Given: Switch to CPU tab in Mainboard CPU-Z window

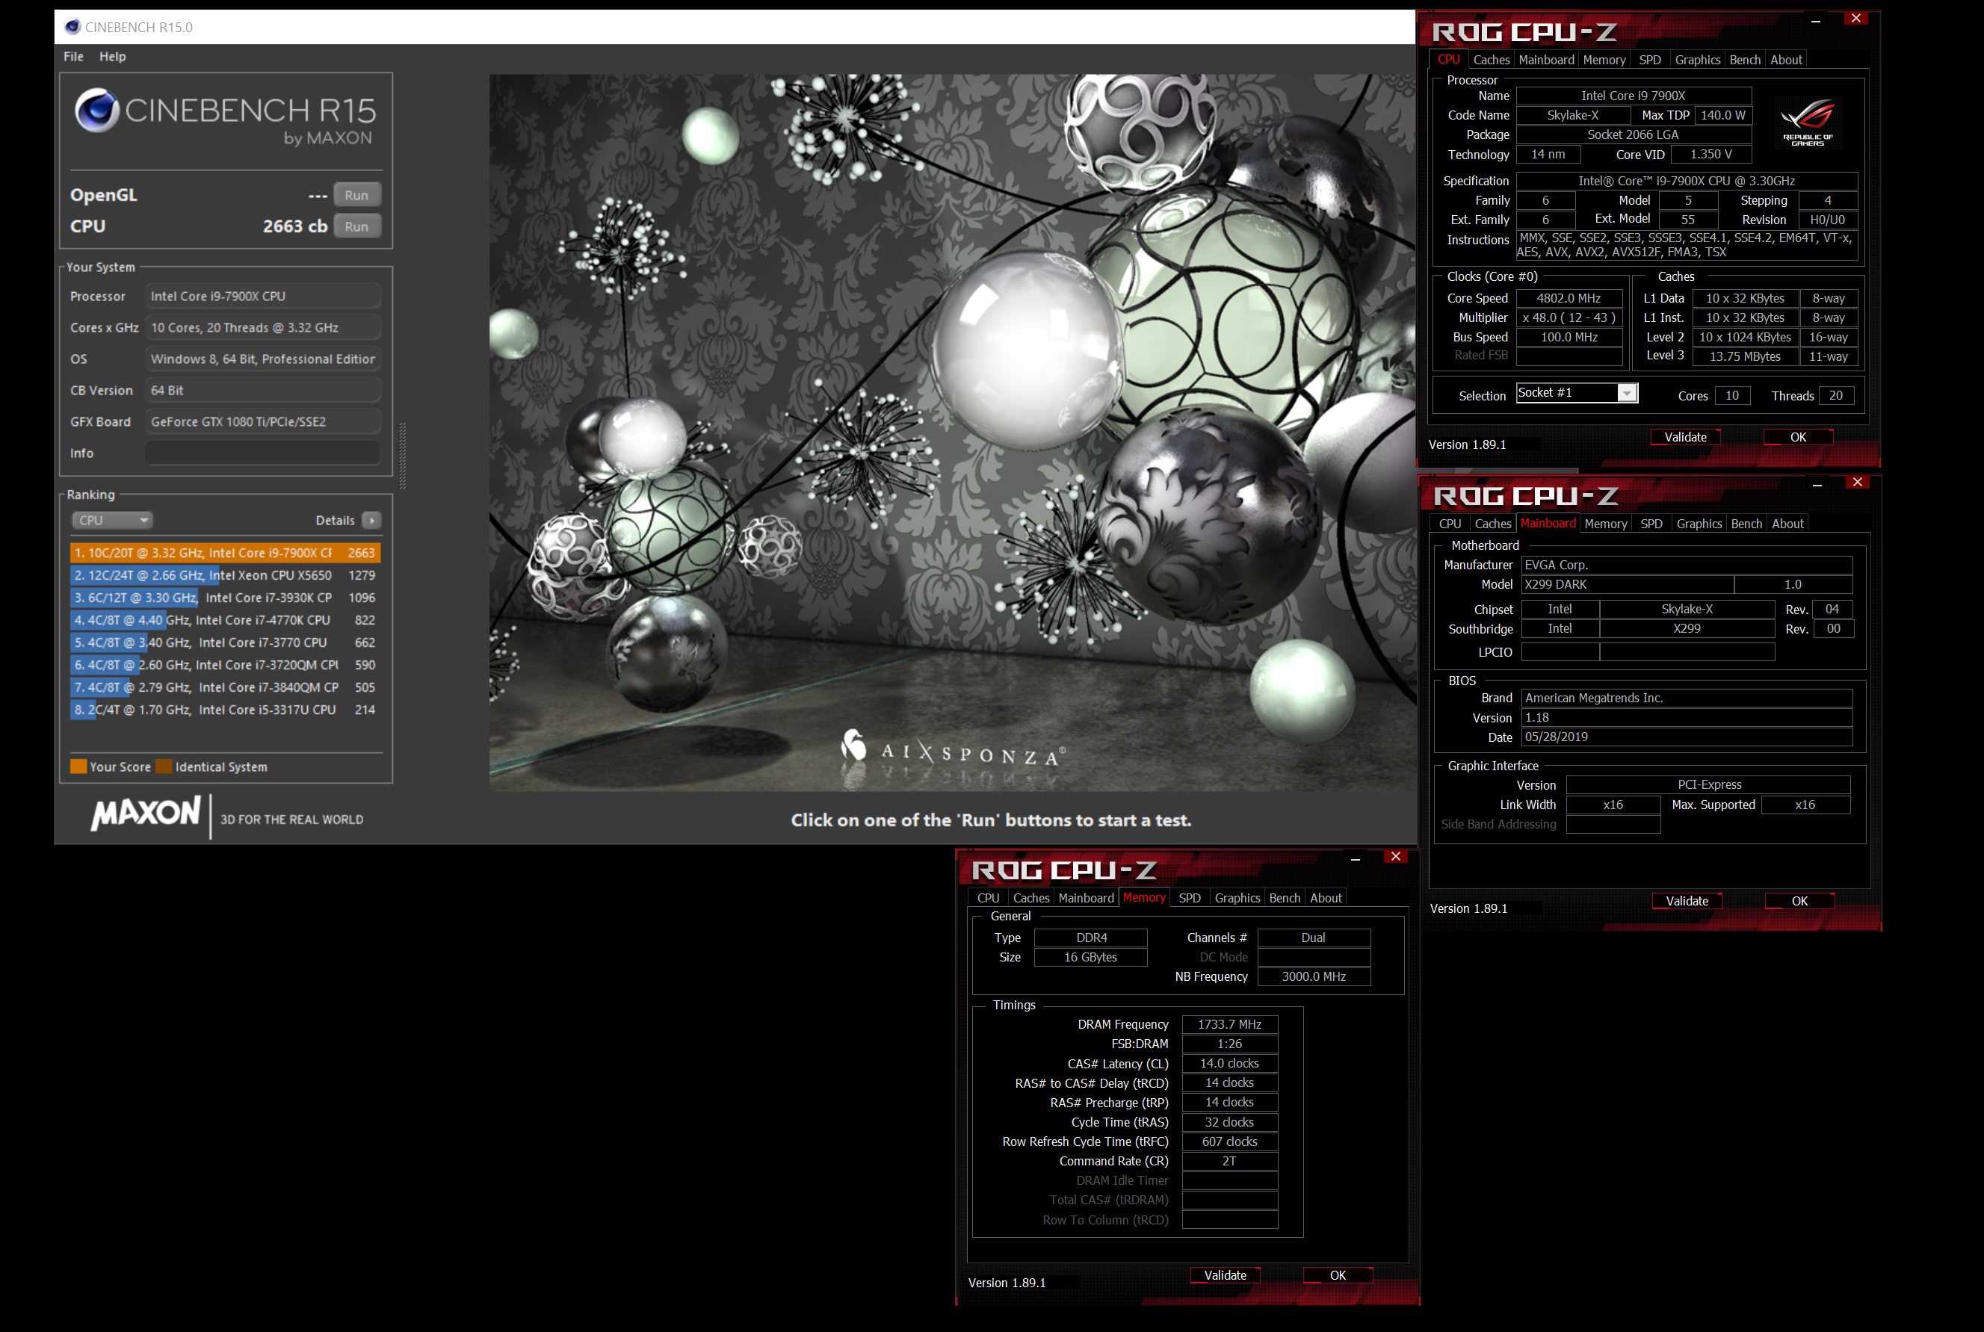Looking at the screenshot, I should click(x=1450, y=523).
